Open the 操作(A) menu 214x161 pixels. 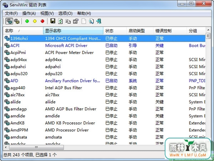click(x=29, y=14)
